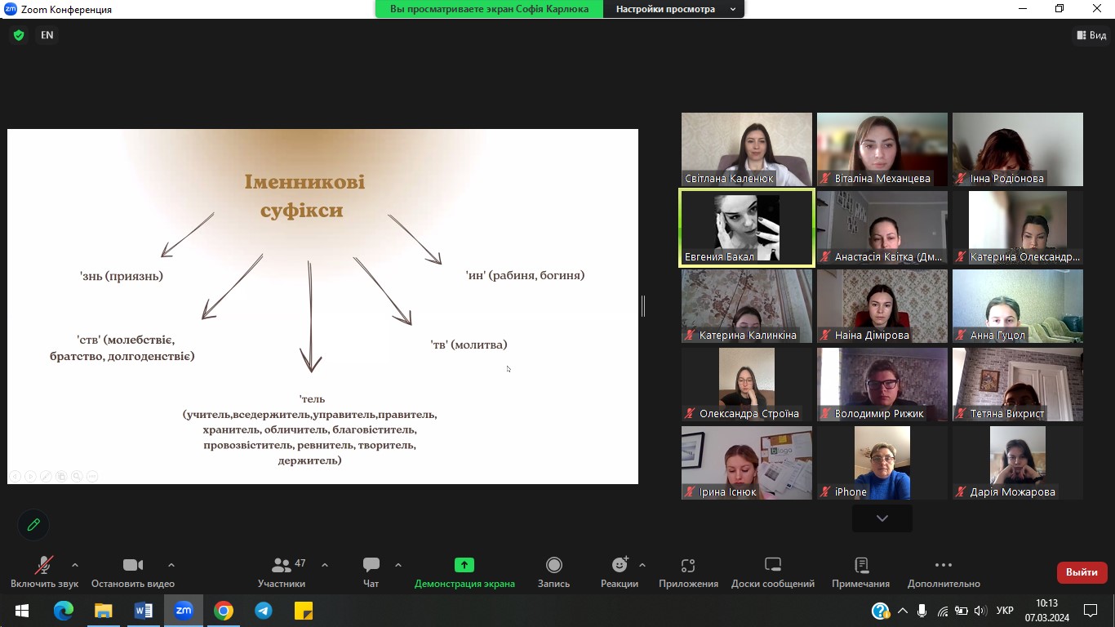
Task: Select Світлана Каленюк's video thumbnail
Action: pos(747,149)
